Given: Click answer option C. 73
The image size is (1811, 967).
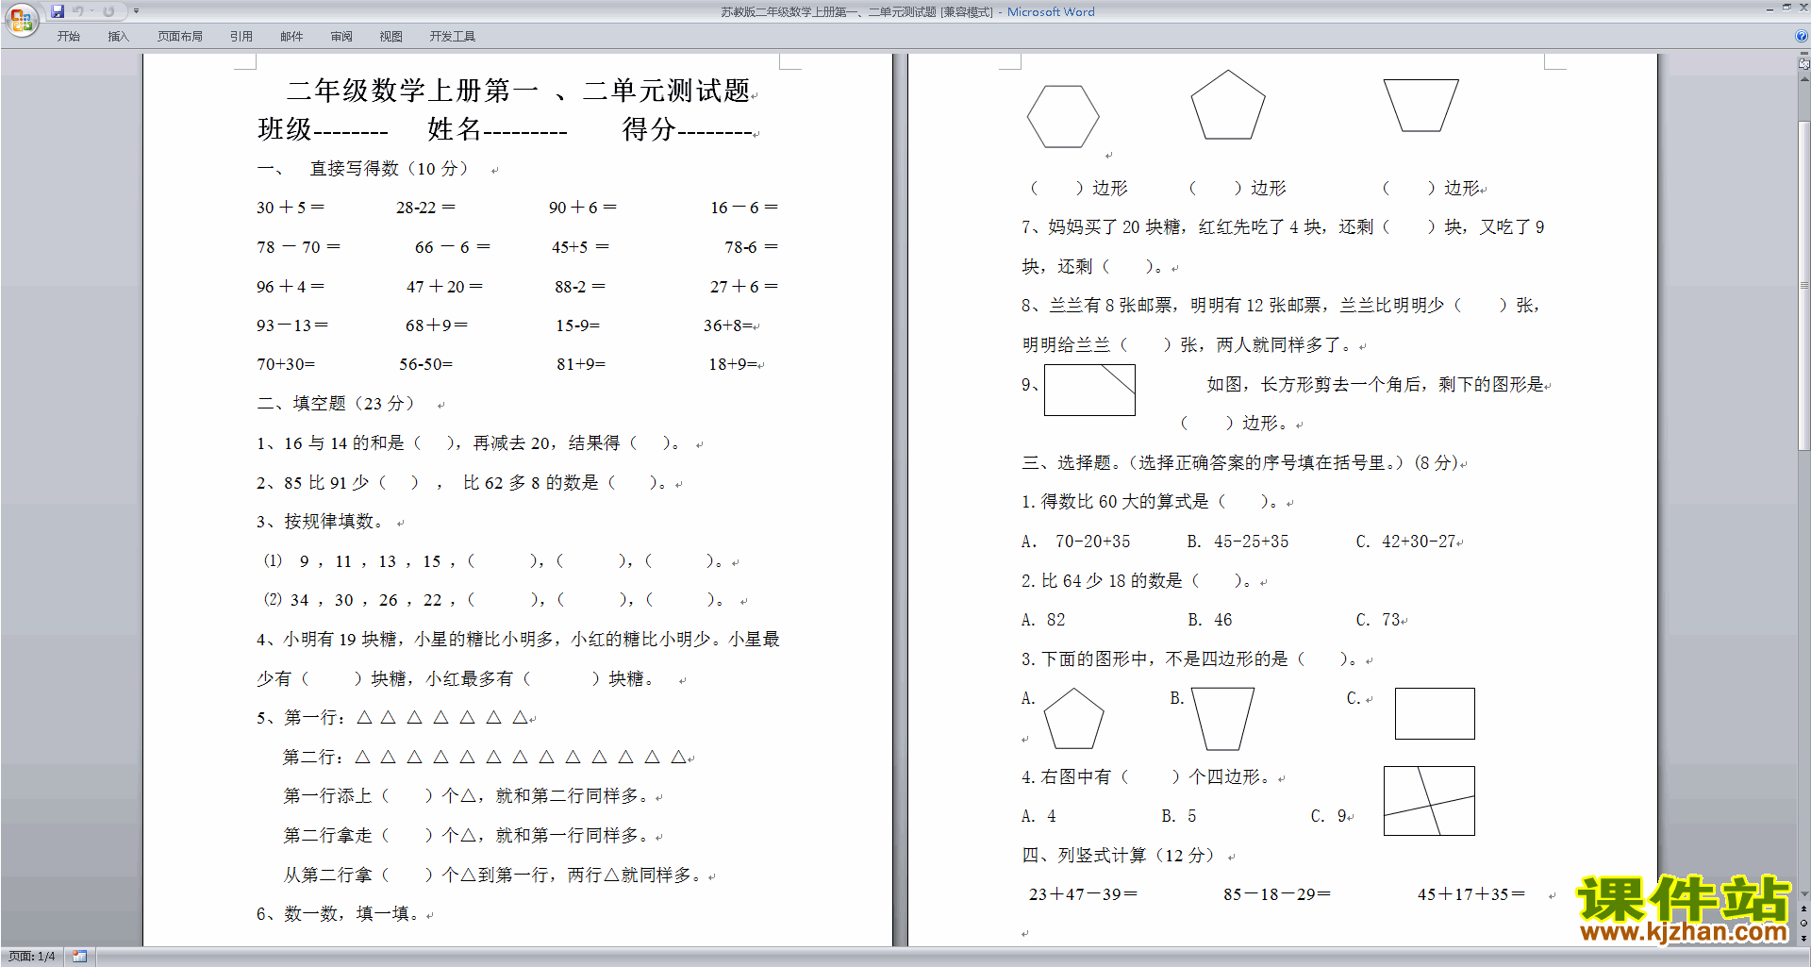Looking at the screenshot, I should [1378, 620].
